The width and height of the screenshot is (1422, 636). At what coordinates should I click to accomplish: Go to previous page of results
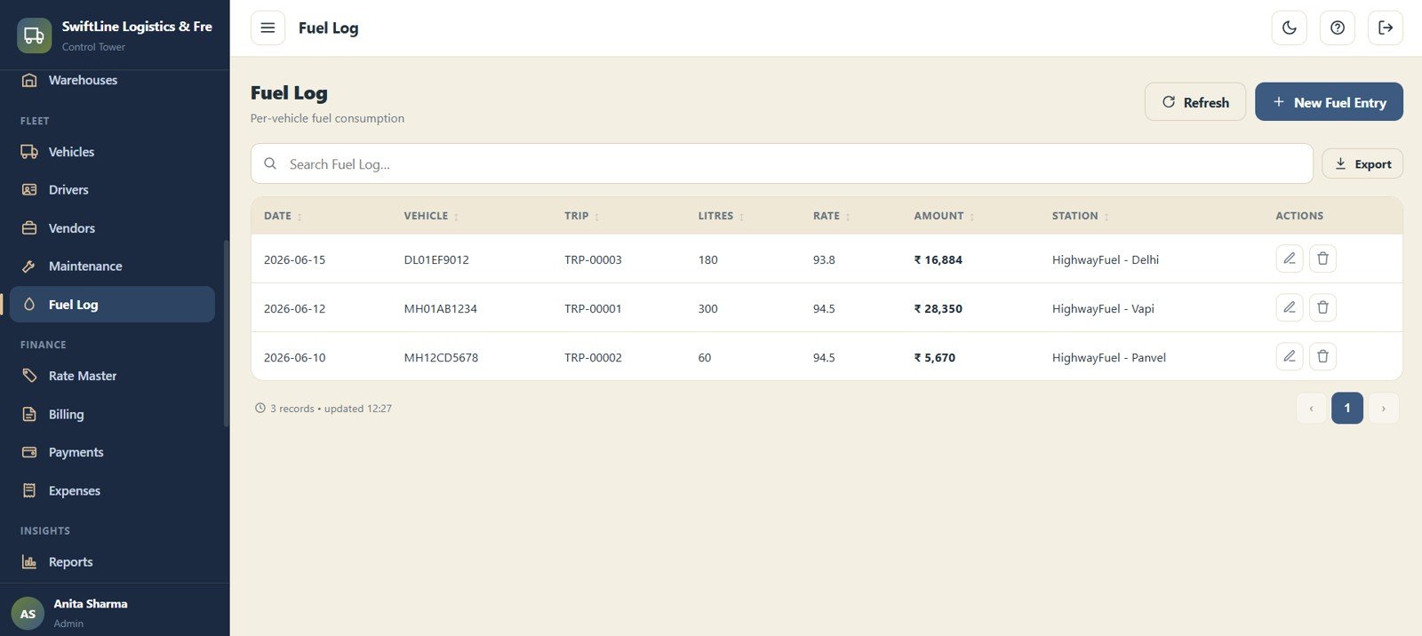(1311, 409)
